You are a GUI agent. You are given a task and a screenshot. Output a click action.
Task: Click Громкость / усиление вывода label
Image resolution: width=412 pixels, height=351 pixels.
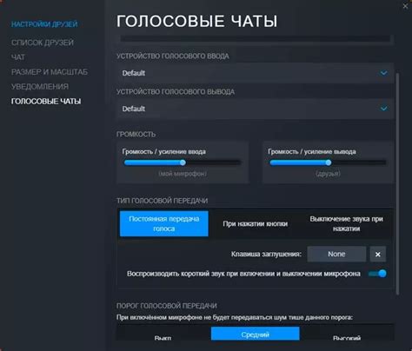[312, 152]
